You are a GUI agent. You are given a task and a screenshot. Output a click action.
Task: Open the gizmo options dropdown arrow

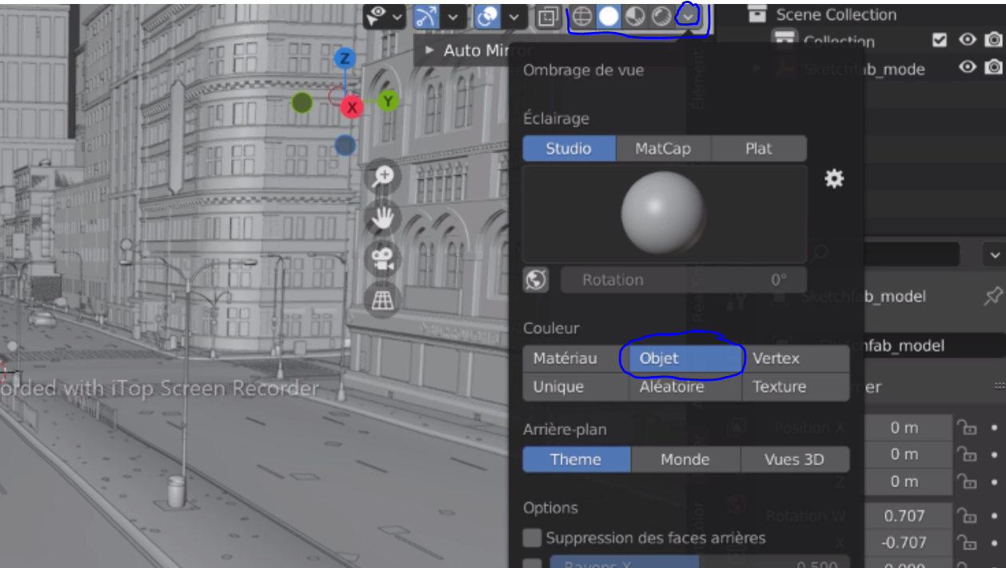point(453,17)
